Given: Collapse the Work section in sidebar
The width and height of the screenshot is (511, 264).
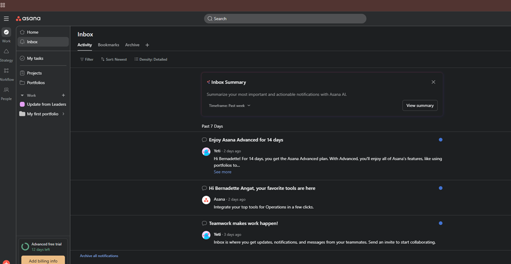Looking at the screenshot, I should (x=22, y=95).
